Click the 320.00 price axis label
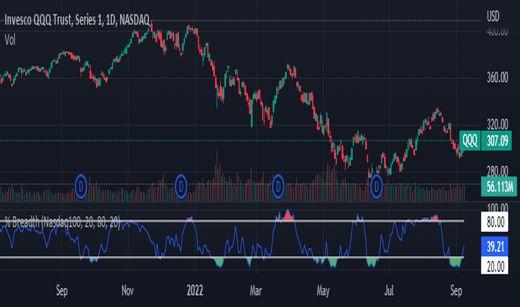The height and width of the screenshot is (307, 520). pyautogui.click(x=497, y=125)
